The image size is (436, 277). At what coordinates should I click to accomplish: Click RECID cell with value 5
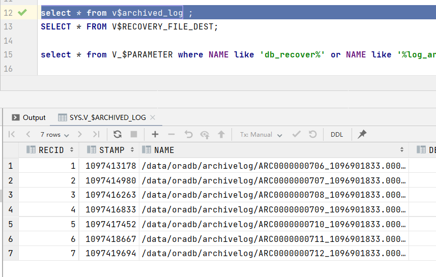click(x=49, y=224)
